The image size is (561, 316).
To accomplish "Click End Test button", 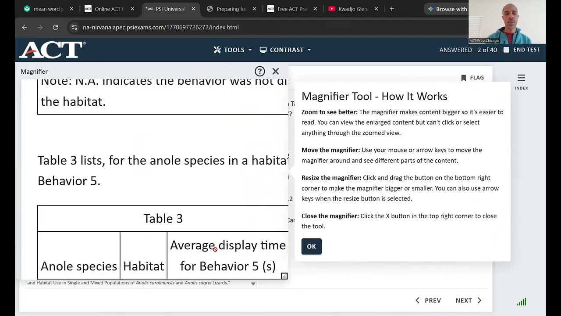I will coord(522,50).
